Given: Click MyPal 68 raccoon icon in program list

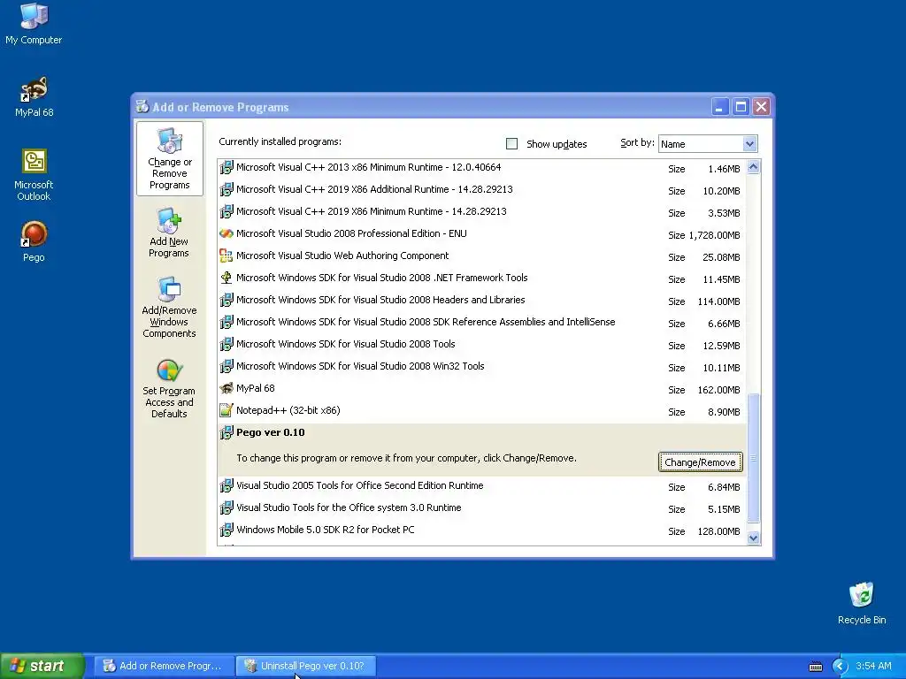Looking at the screenshot, I should 226,389.
